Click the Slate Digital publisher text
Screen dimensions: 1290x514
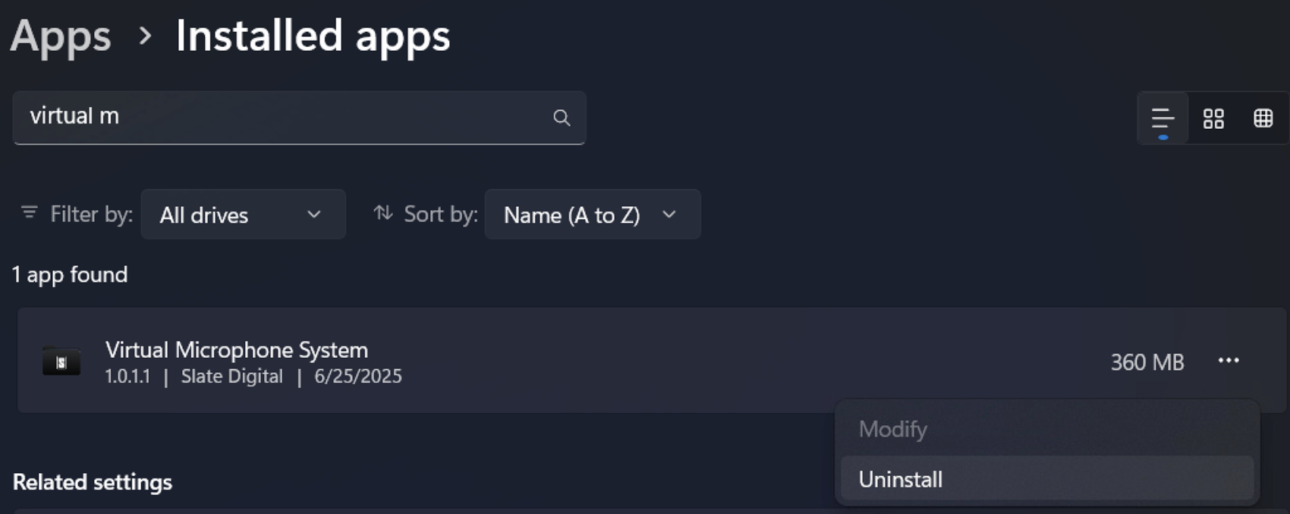point(231,376)
